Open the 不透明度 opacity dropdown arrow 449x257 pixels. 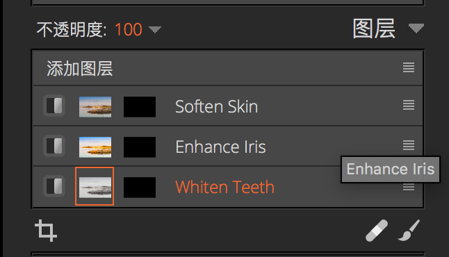click(x=155, y=29)
